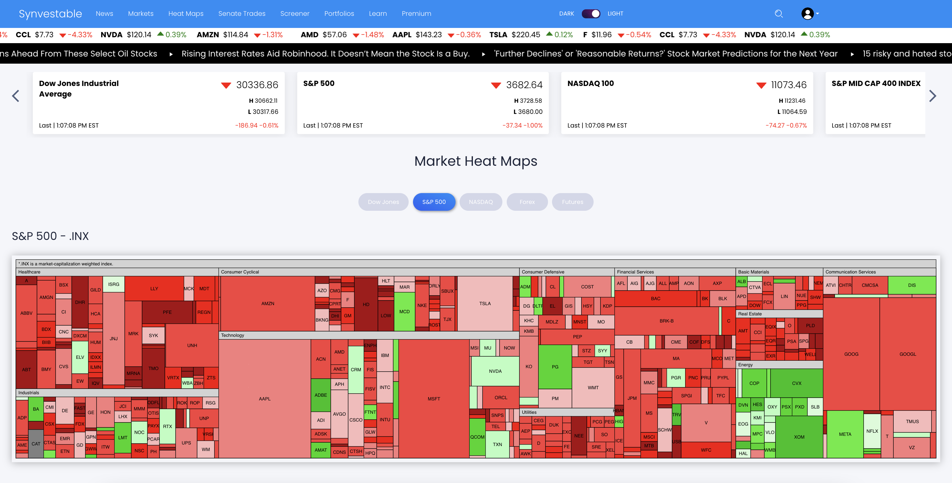Screen dimensions: 952x483
Task: Click the Dow Jones Industrial Average card
Action: [159, 103]
